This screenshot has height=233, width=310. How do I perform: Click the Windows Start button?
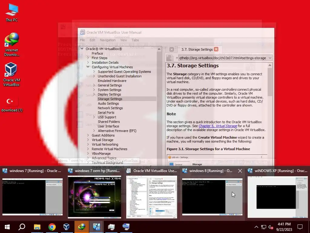coord(7,227)
